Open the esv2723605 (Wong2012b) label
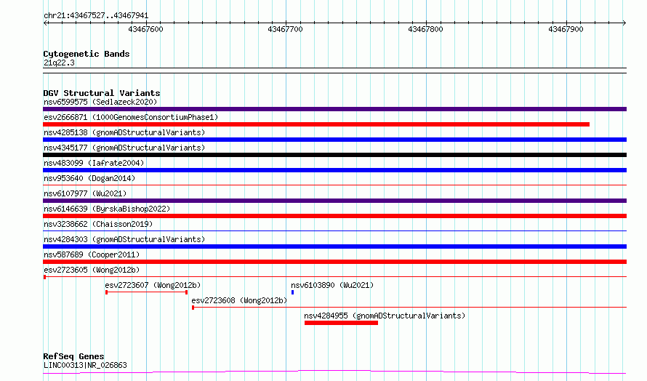Viewport: 647px width, 381px height. pyautogui.click(x=92, y=270)
